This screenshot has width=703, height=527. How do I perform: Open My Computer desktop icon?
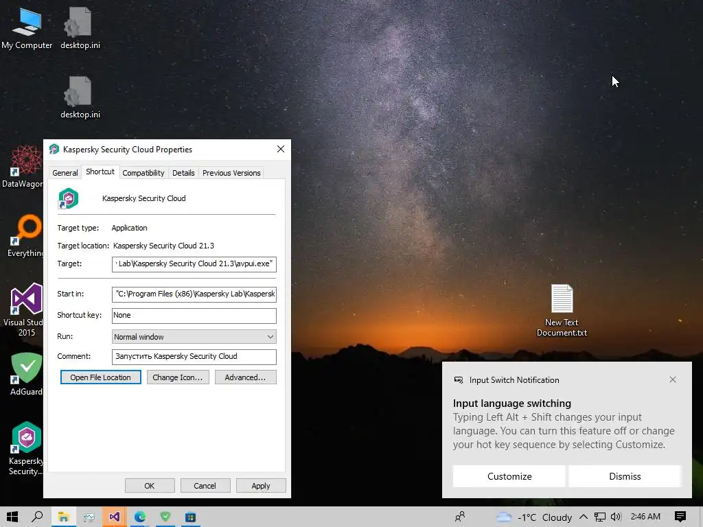pos(27,27)
